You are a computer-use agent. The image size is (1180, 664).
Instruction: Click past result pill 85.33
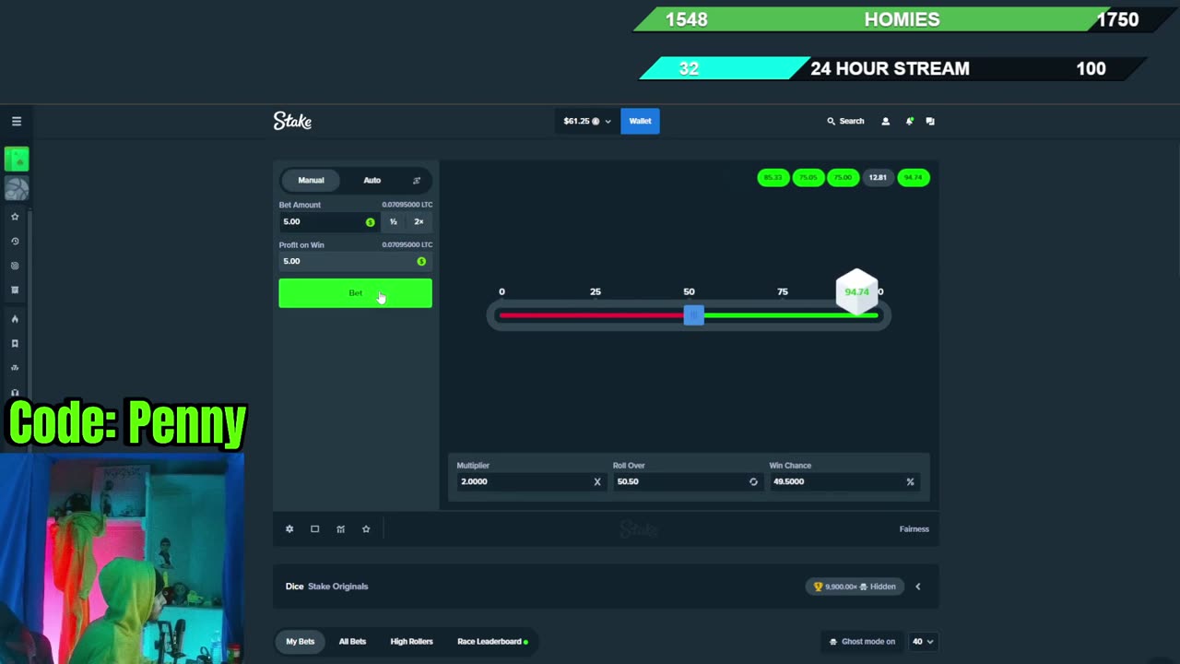tap(773, 177)
